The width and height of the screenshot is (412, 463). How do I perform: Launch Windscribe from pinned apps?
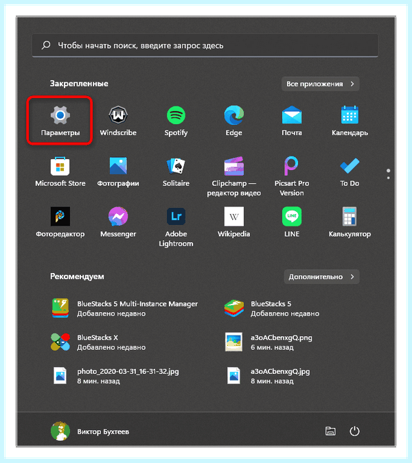[118, 121]
